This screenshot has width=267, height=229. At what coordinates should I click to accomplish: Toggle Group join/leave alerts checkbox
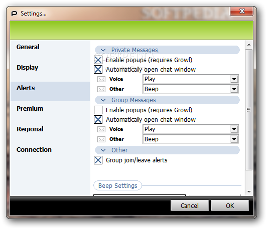(98, 160)
